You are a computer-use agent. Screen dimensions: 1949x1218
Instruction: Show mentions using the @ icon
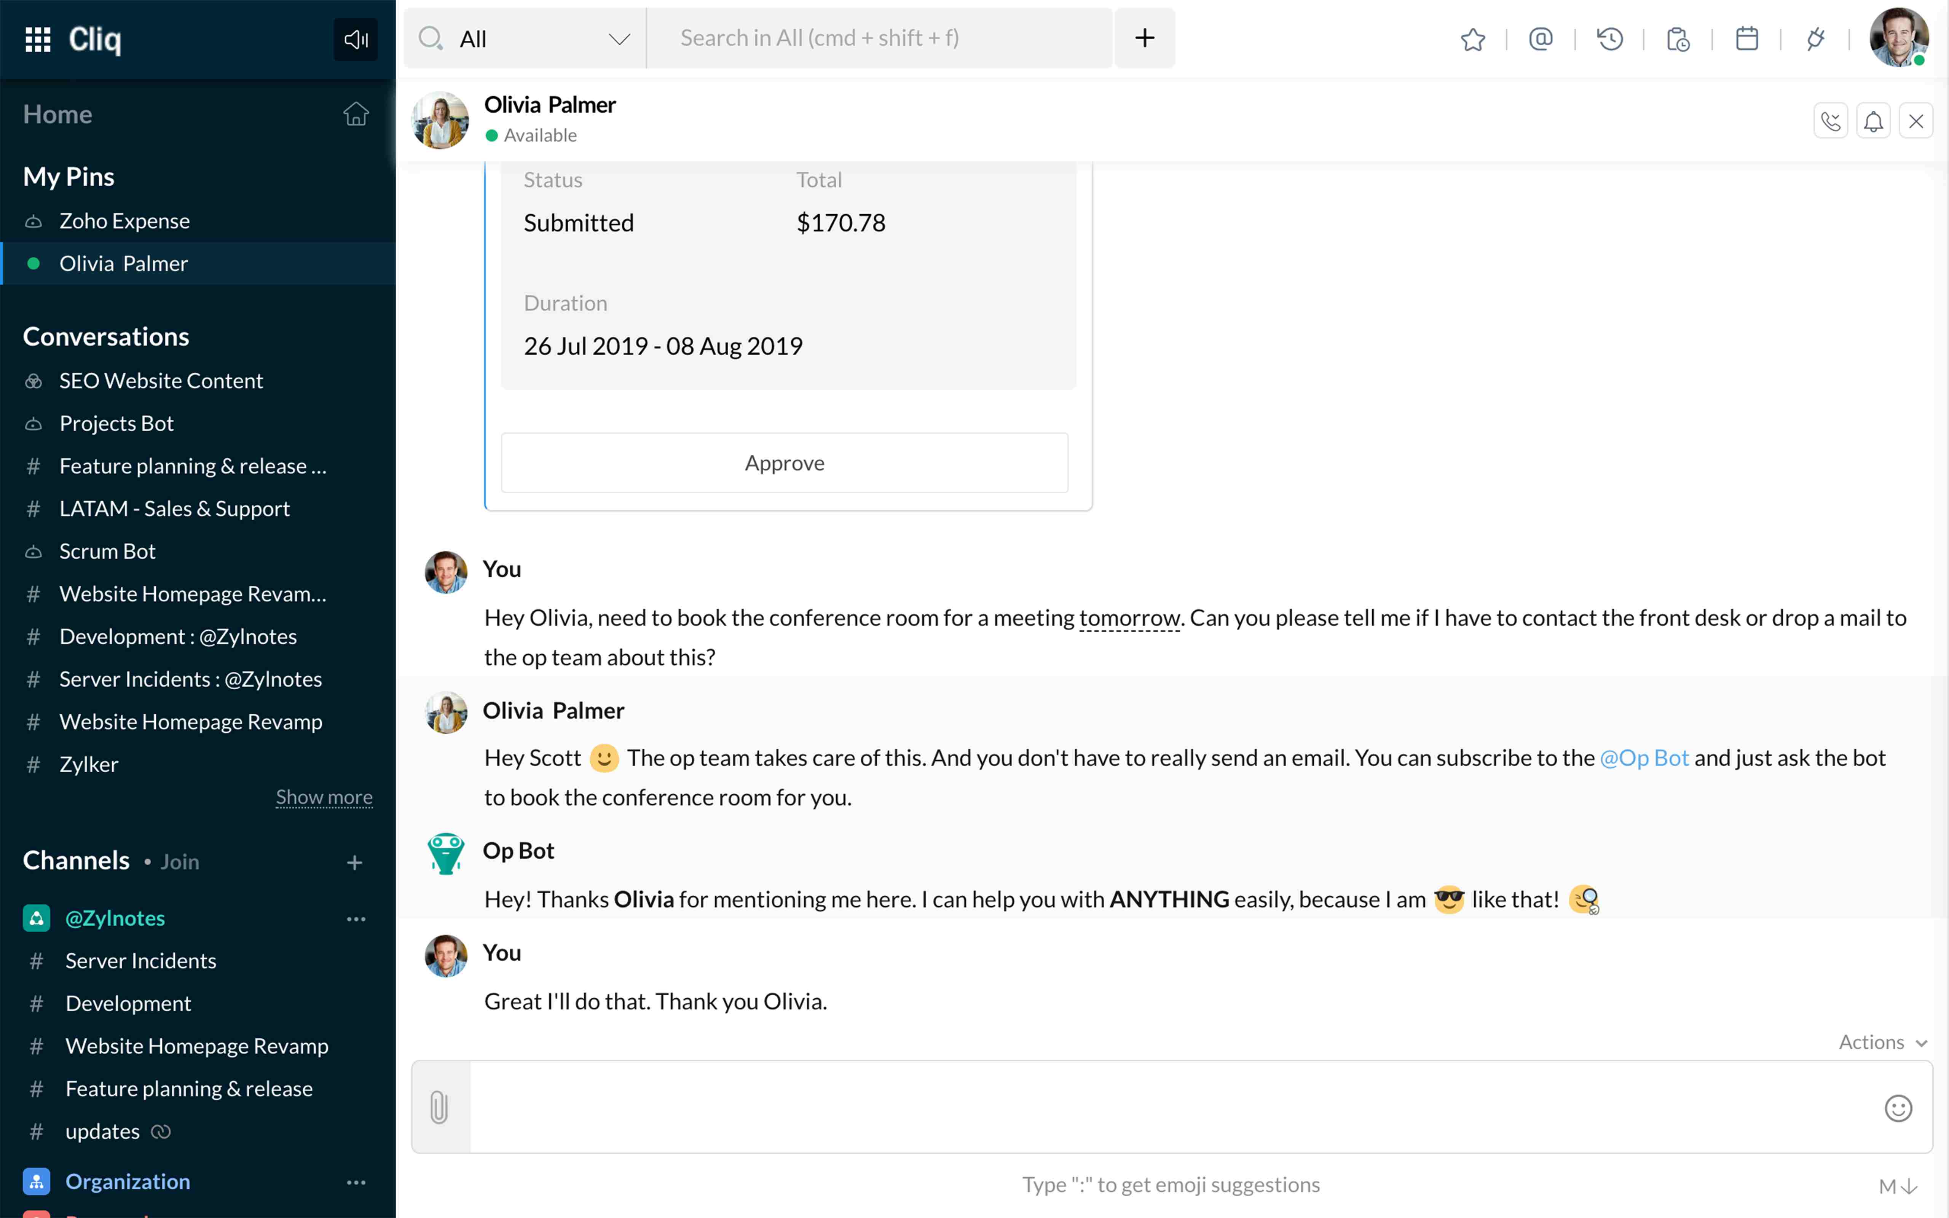[x=1540, y=39]
